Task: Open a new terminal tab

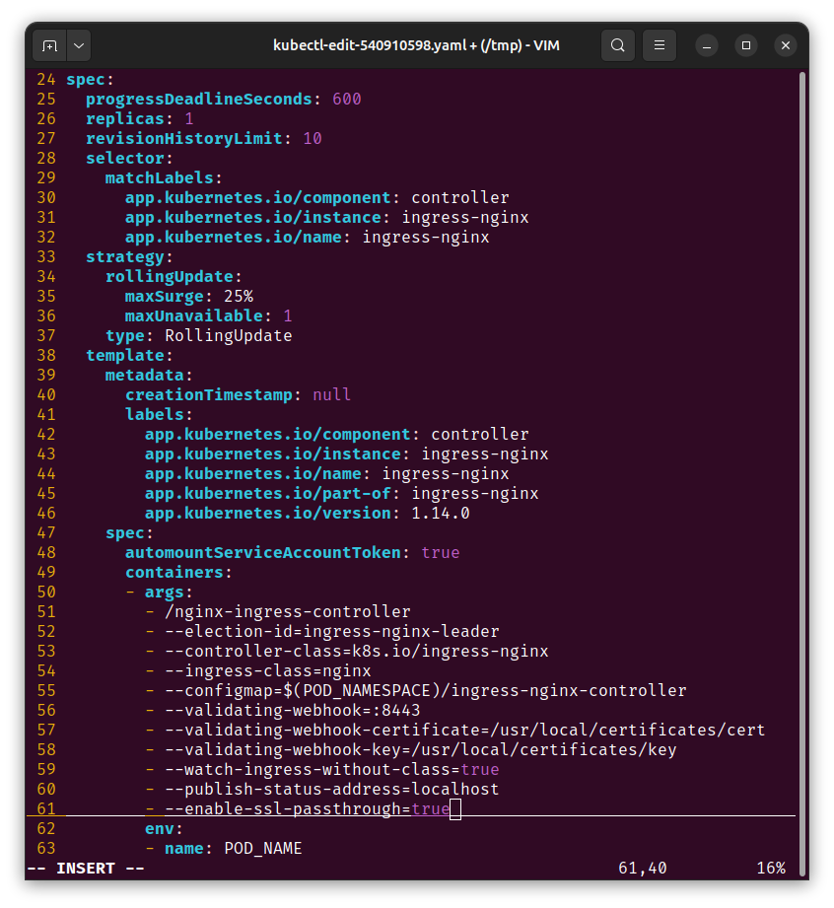Action: tap(50, 45)
